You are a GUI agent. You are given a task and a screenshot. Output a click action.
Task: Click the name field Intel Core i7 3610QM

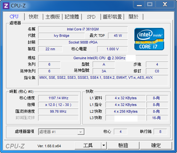[83, 29]
